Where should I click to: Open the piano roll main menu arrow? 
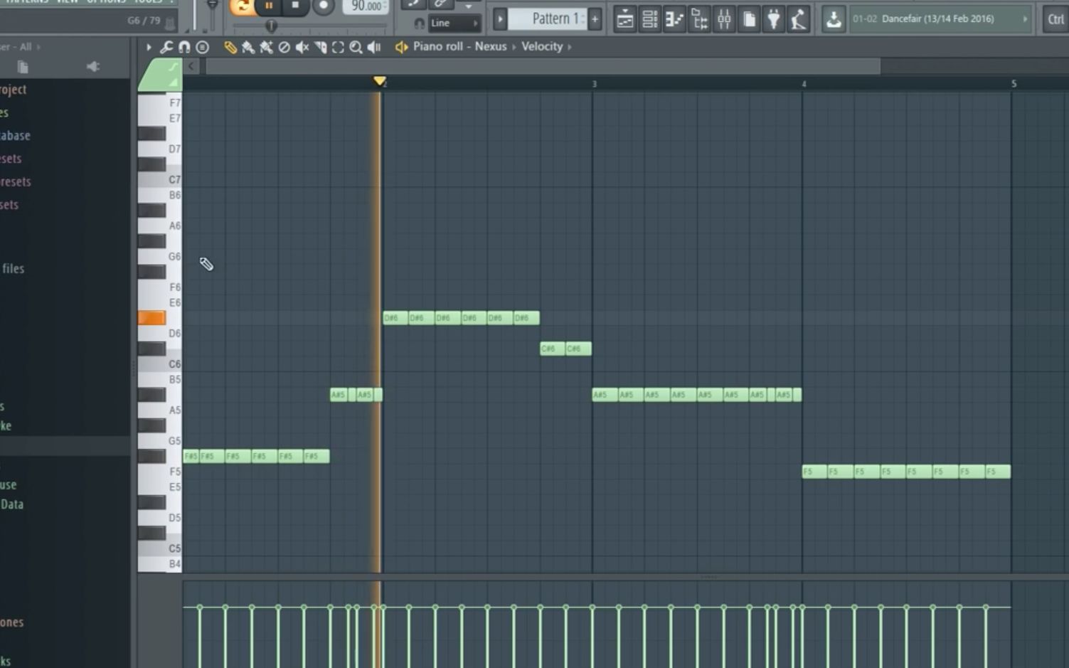tap(148, 46)
